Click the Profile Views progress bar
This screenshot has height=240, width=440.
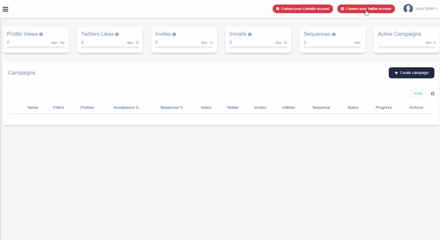pos(36,47)
